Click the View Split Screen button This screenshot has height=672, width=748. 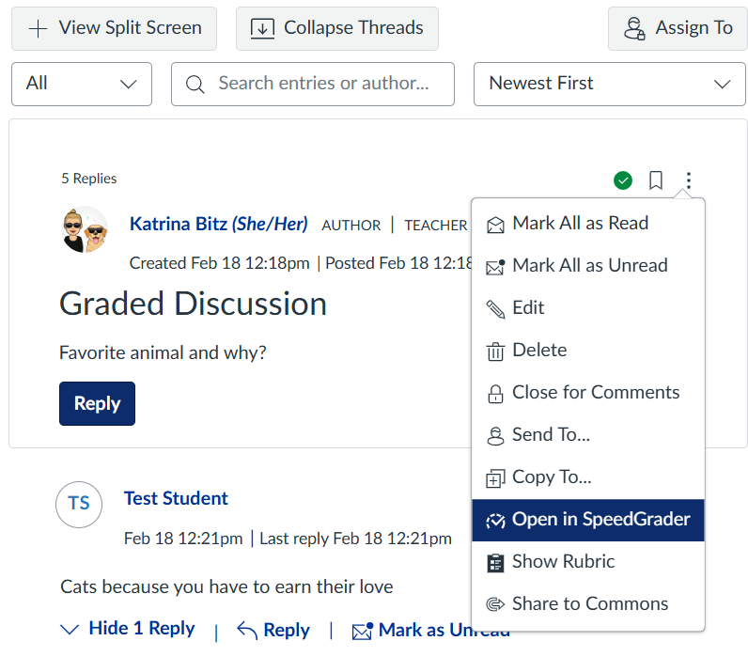coord(114,28)
